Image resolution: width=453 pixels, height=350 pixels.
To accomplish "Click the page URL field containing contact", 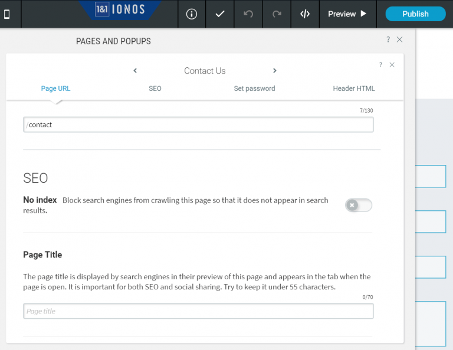I will (x=198, y=125).
